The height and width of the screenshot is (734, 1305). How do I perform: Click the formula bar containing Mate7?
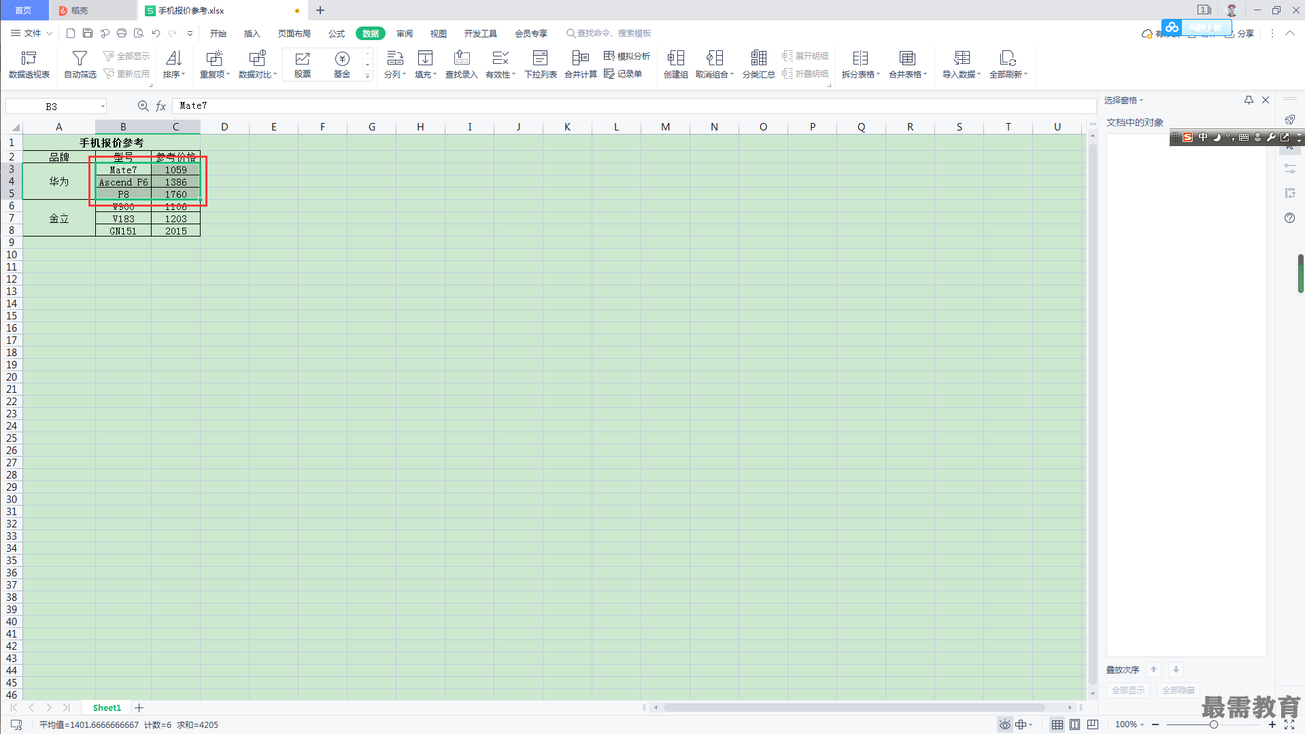[x=634, y=106]
